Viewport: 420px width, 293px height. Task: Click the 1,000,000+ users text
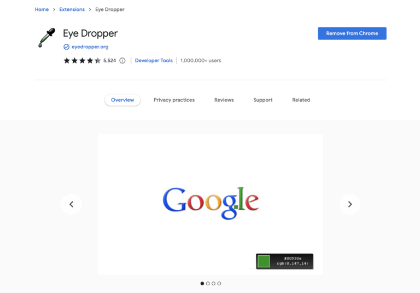click(x=201, y=61)
